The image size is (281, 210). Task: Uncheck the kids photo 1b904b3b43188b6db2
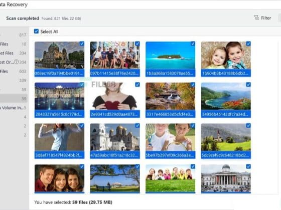click(248, 44)
